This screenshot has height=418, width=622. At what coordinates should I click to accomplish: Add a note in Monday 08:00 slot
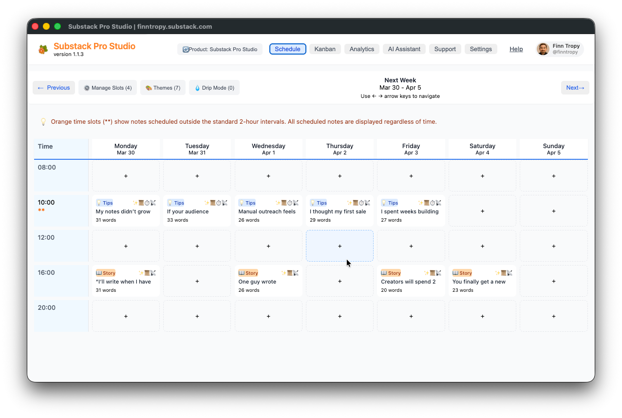(x=126, y=176)
